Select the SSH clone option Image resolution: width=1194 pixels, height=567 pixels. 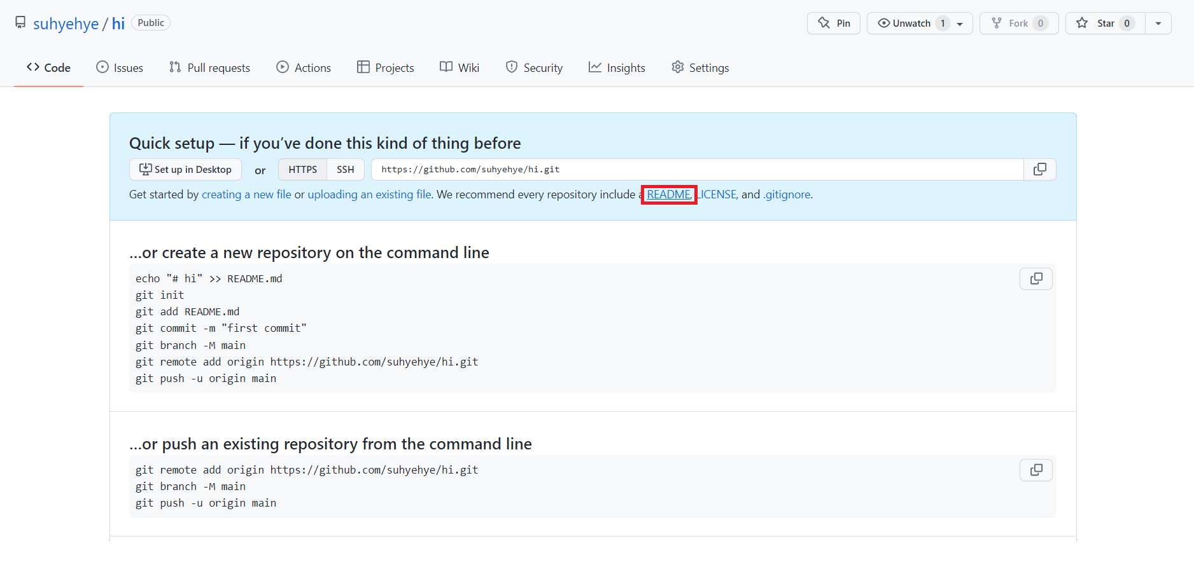point(346,170)
